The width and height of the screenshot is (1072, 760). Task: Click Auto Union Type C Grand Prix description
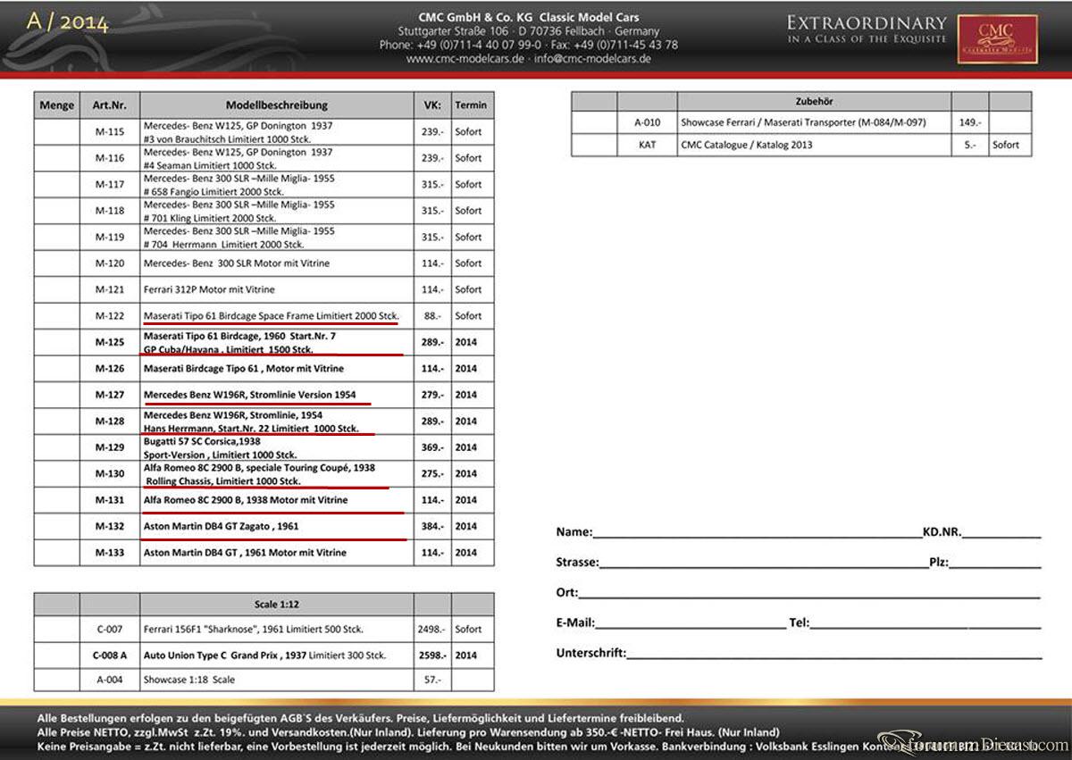pos(264,656)
